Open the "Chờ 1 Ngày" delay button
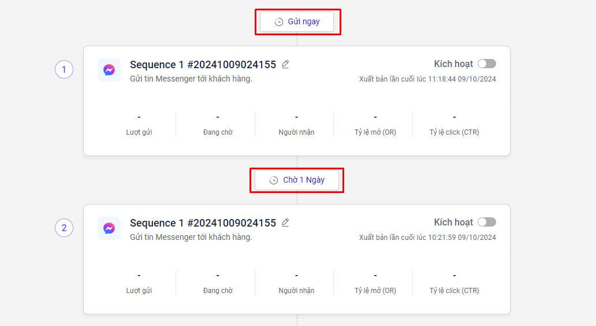The height and width of the screenshot is (326, 596). pyautogui.click(x=297, y=180)
